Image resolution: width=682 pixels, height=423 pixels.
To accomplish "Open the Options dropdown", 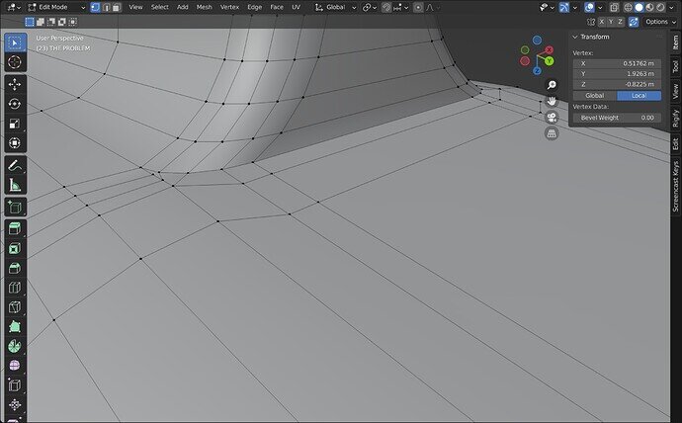I will [657, 21].
